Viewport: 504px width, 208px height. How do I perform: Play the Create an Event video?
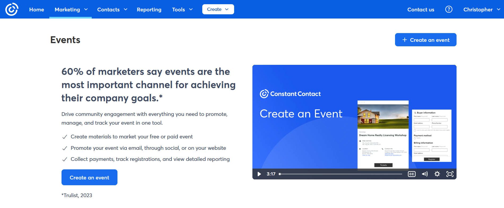pos(259,174)
